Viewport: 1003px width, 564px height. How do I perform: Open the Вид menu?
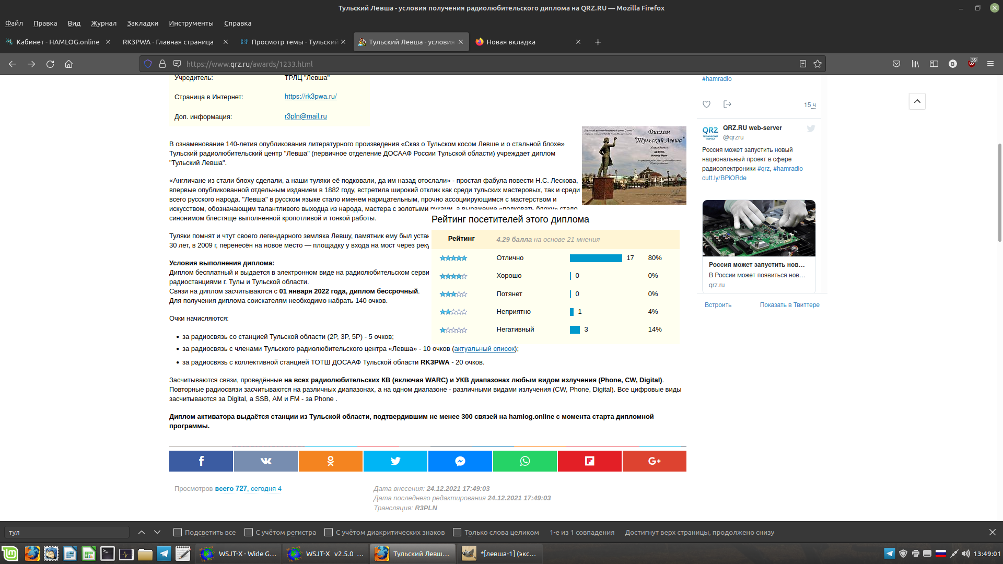pos(74,23)
